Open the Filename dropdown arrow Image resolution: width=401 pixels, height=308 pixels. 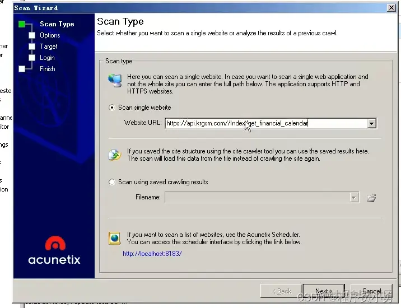click(x=354, y=198)
